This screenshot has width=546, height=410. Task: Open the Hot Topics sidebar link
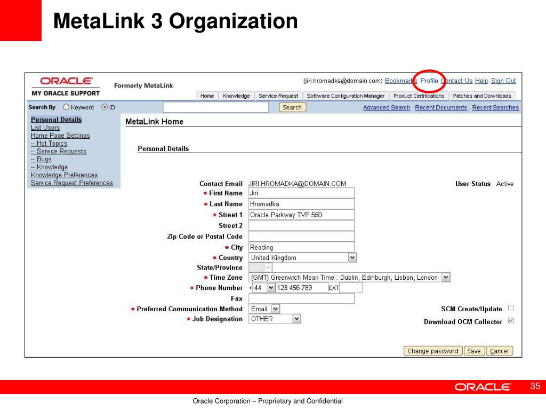click(x=49, y=143)
